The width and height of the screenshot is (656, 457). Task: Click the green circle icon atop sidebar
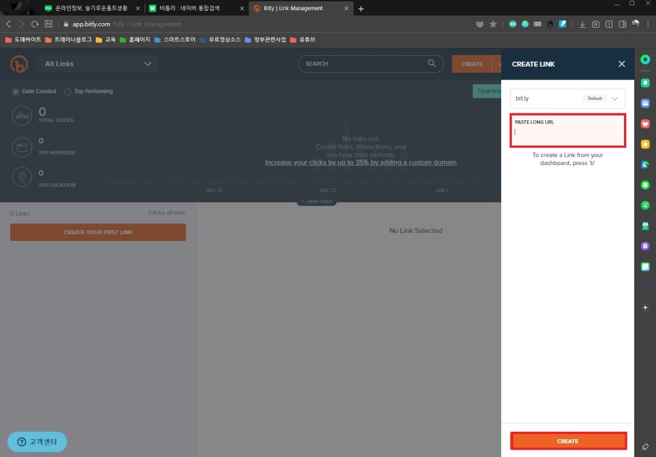point(646,60)
